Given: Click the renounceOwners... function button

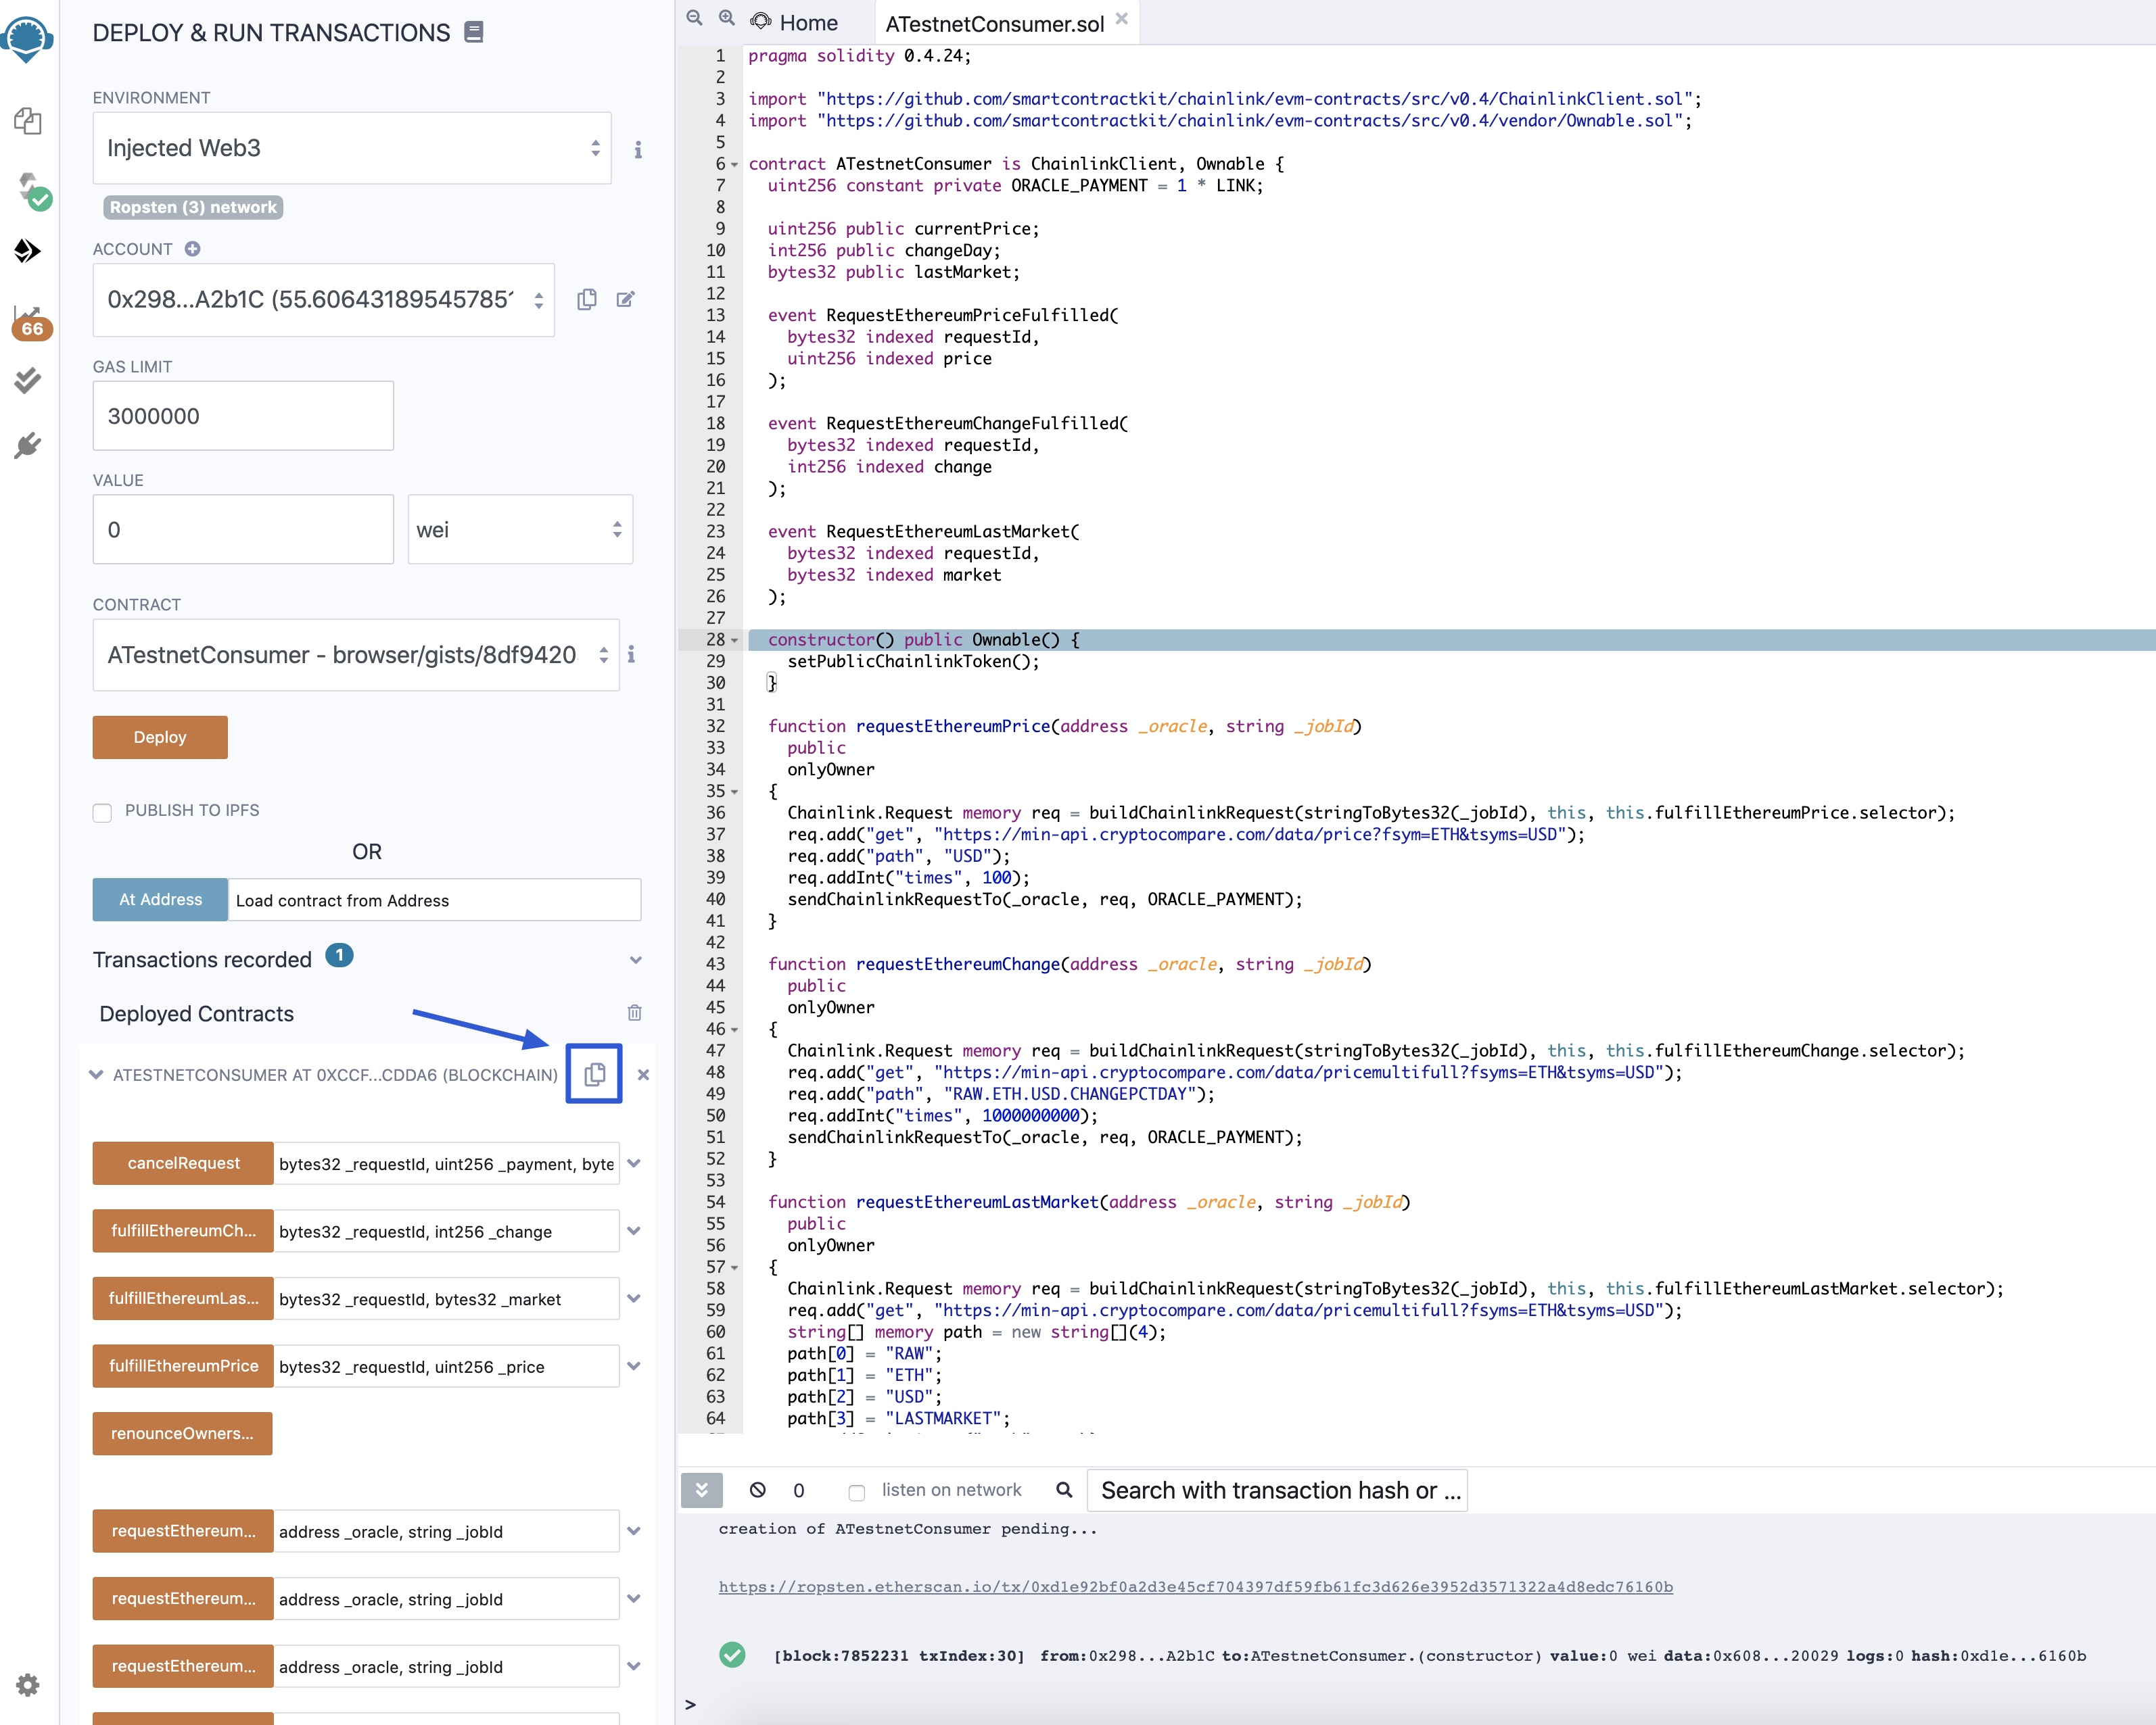Looking at the screenshot, I should [x=182, y=1433].
